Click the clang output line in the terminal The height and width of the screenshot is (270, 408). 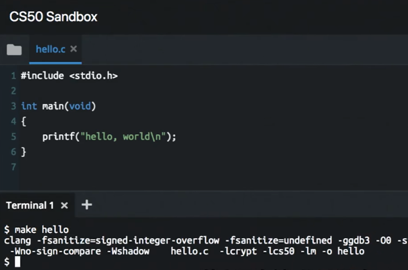(x=205, y=240)
